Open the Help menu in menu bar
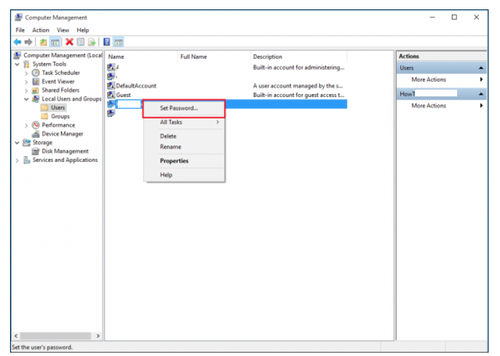This screenshot has height=356, width=500. tap(82, 30)
